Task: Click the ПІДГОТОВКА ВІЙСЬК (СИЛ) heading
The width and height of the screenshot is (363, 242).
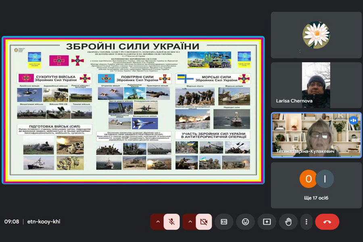Action: (54, 126)
